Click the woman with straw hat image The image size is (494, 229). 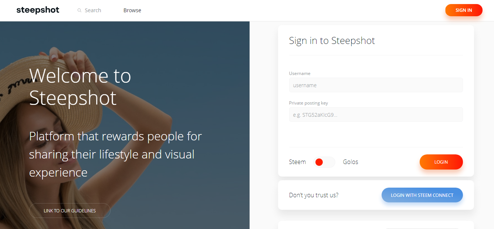click(x=125, y=125)
